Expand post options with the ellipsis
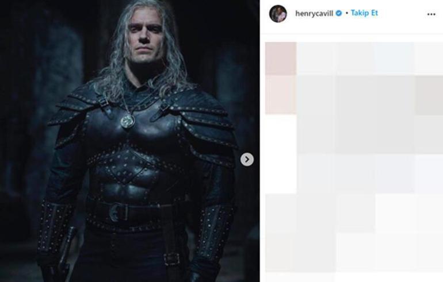Screen dimensions: 443x282 (x=431, y=14)
